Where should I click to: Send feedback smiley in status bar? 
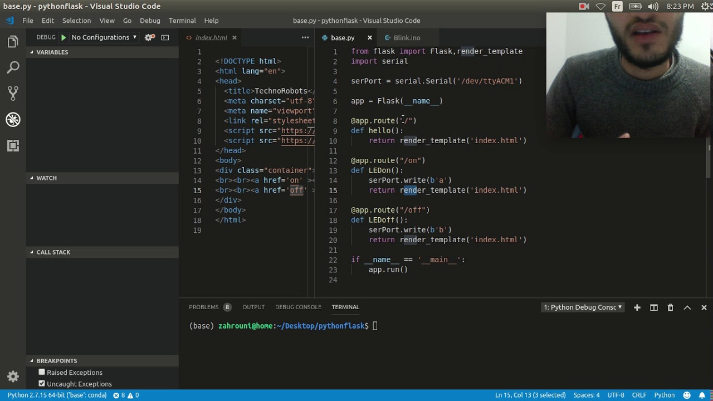[687, 395]
